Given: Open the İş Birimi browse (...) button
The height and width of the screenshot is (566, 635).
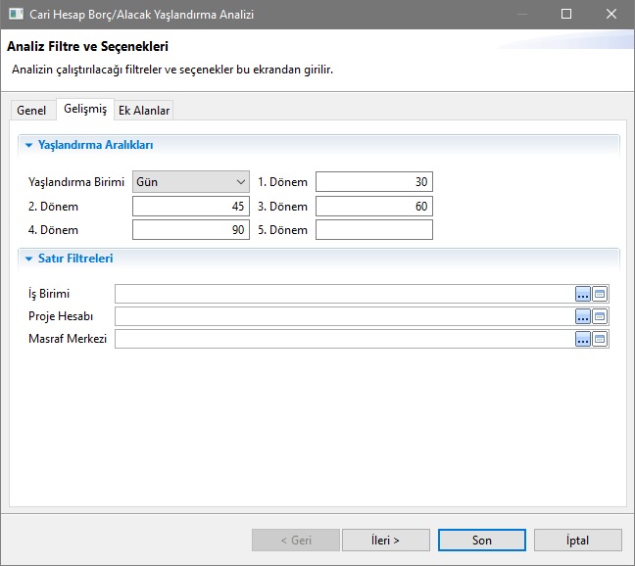Looking at the screenshot, I should [x=582, y=294].
